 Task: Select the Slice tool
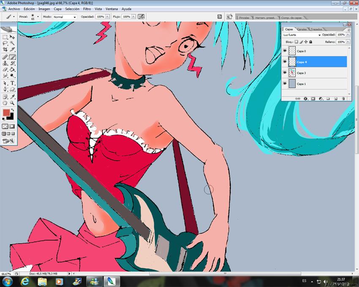coord(12,49)
